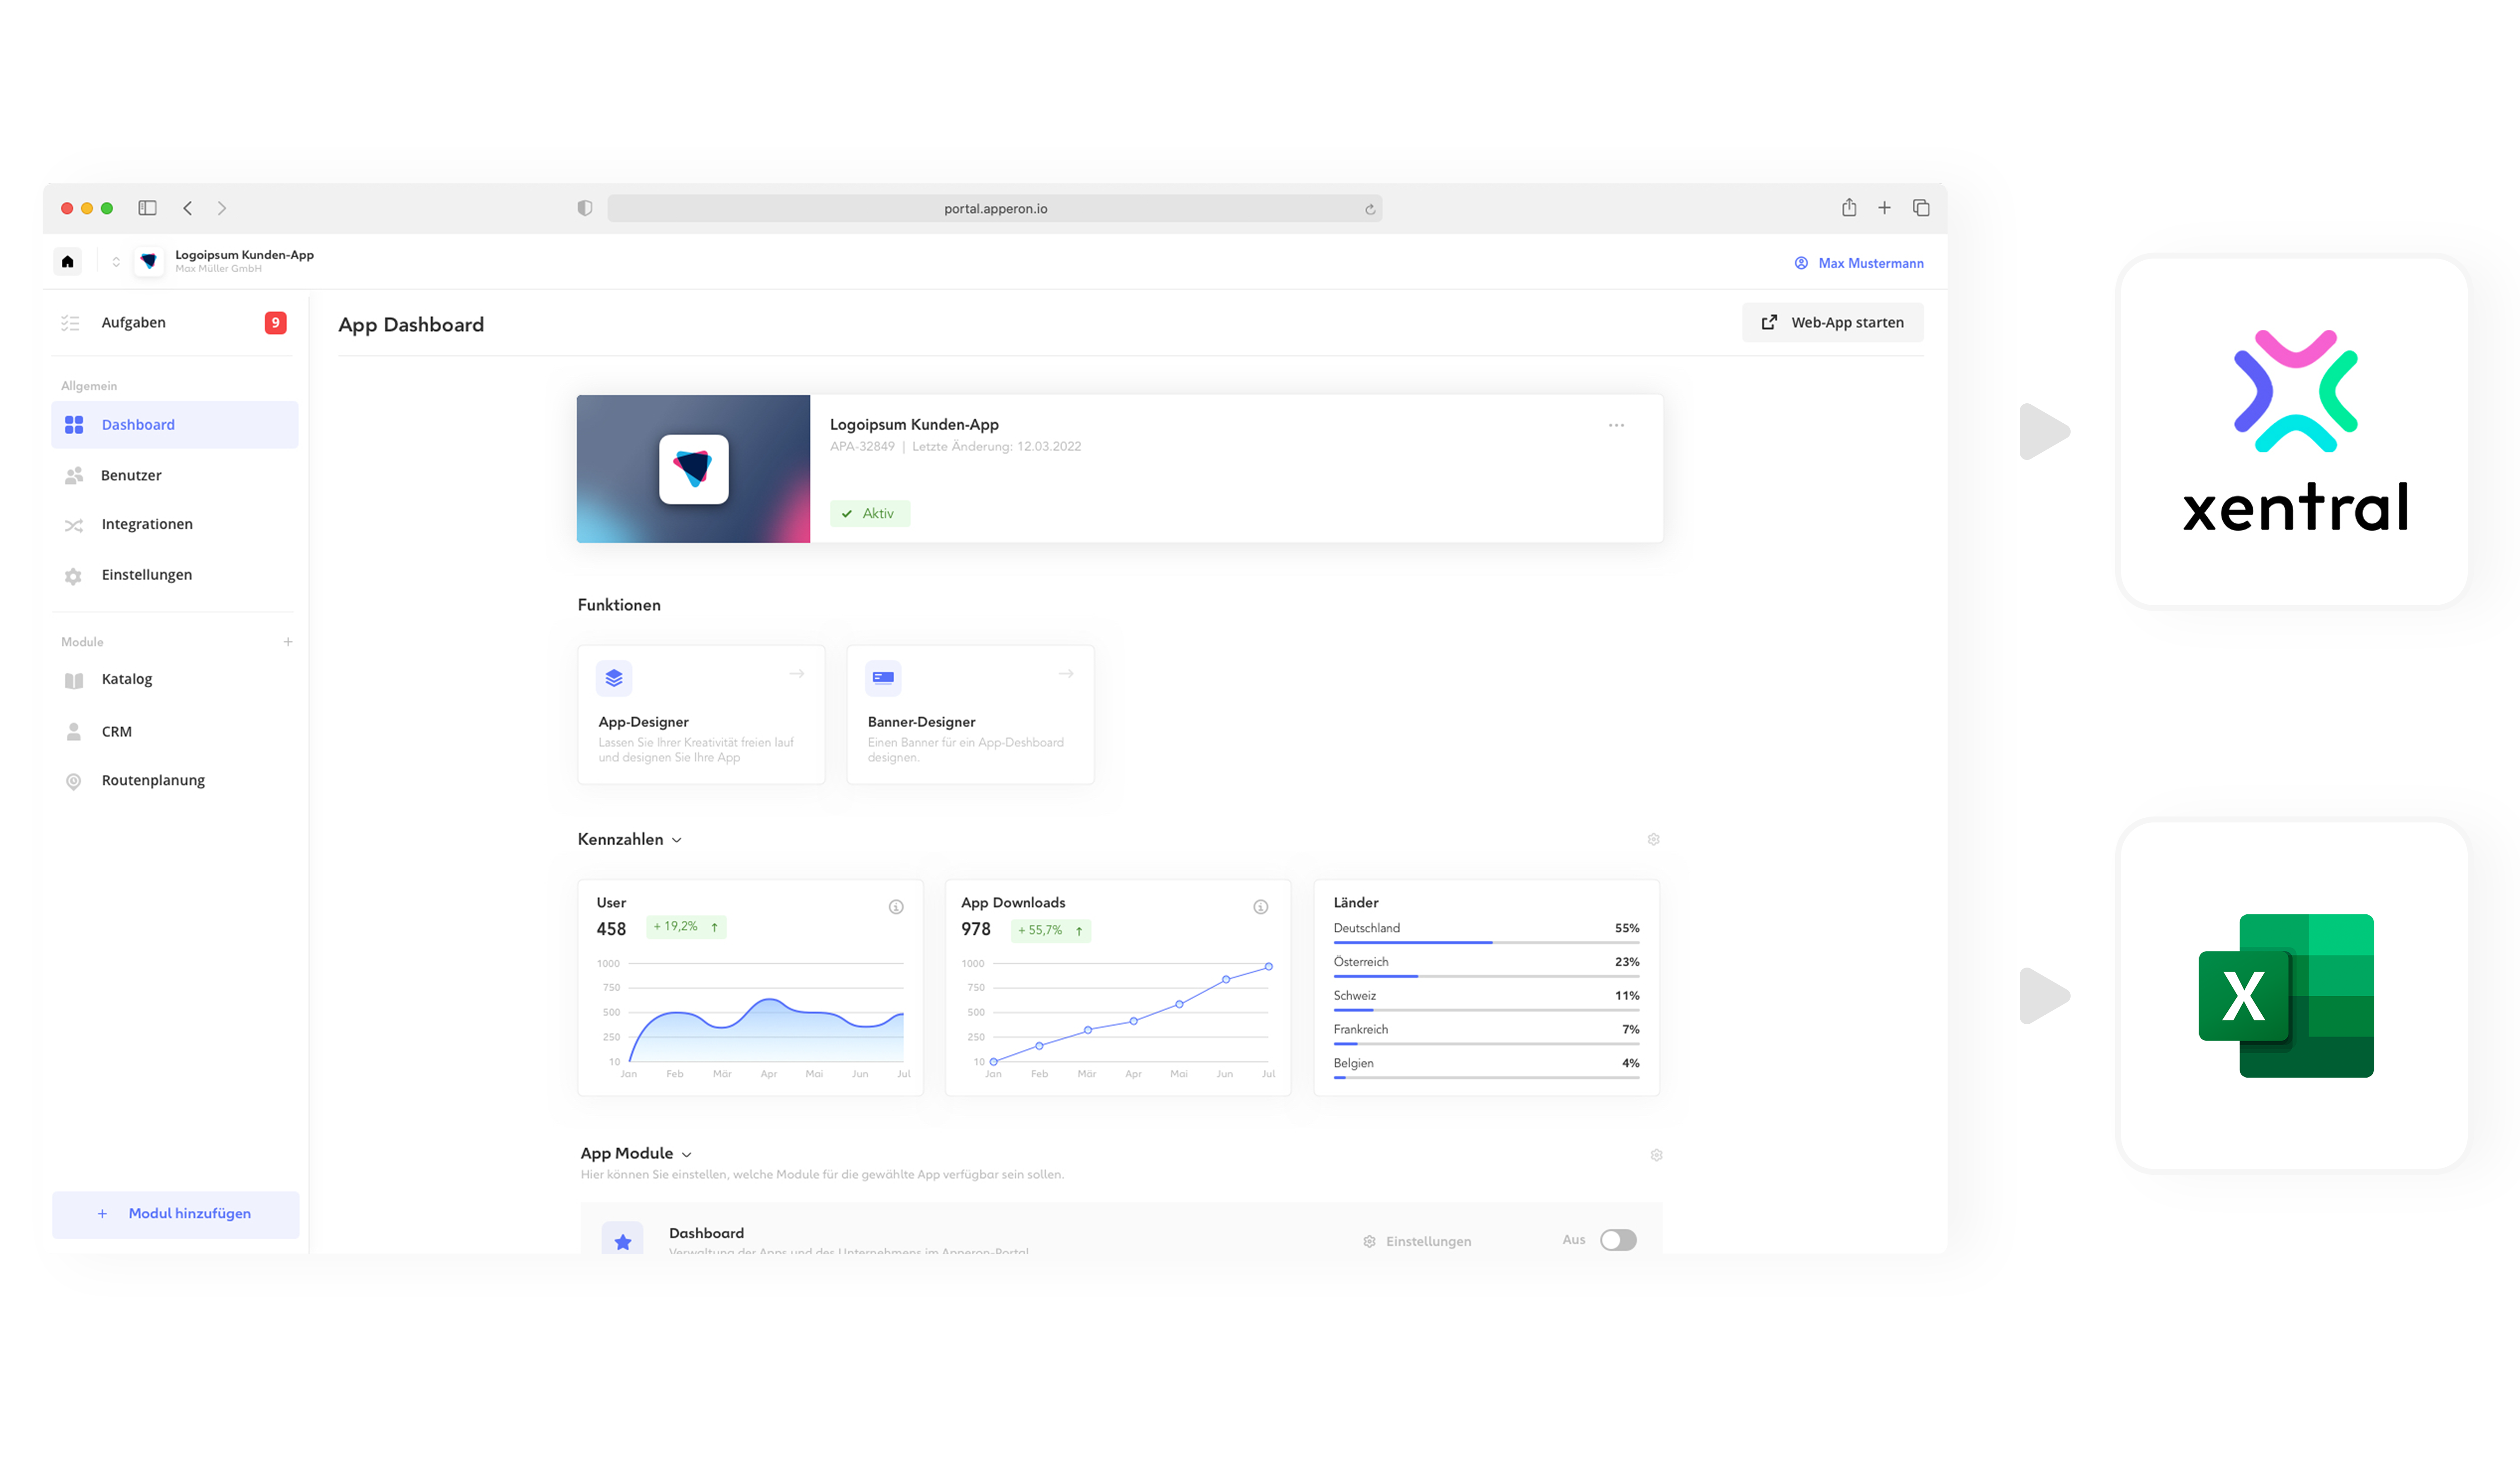The height and width of the screenshot is (1477, 2520).
Task: Open the Benutzer section
Action: pos(175,476)
